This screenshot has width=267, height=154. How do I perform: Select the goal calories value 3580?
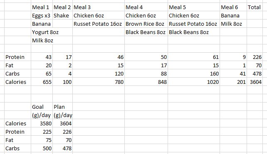click(x=42, y=123)
